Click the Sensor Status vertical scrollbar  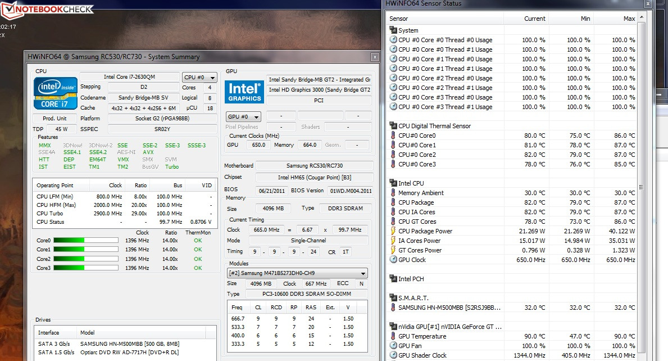[642, 188]
